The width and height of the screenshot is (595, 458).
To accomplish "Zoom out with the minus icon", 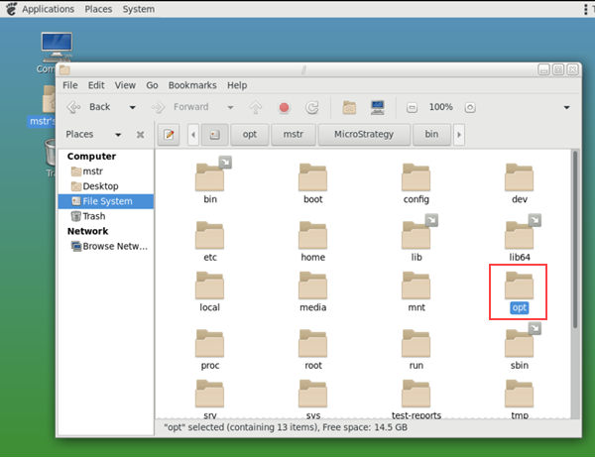I will pyautogui.click(x=413, y=107).
